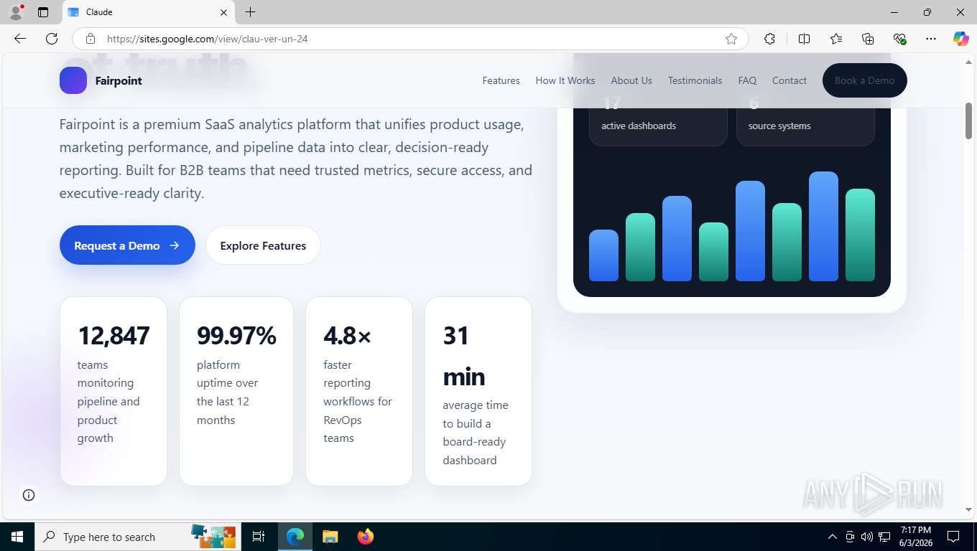The image size is (977, 551).
Task: Click the address bar URL field
Action: (409, 39)
